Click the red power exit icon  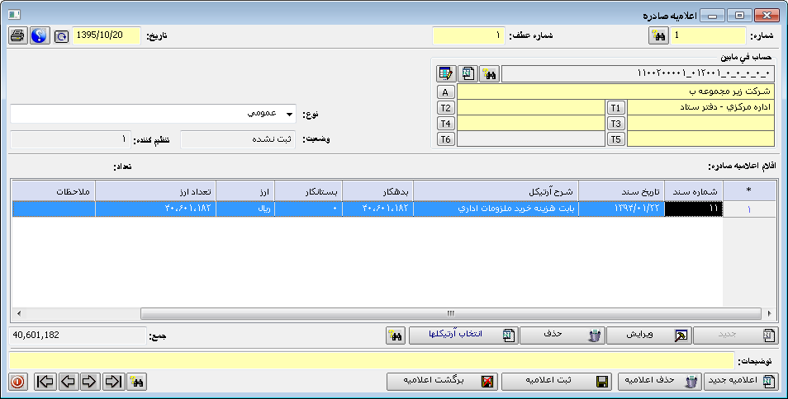pyautogui.click(x=17, y=382)
